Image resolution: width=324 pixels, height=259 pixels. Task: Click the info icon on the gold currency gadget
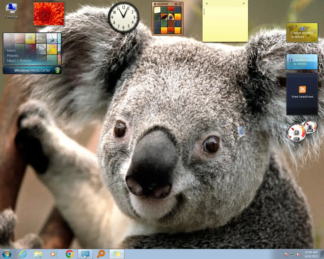click(302, 29)
